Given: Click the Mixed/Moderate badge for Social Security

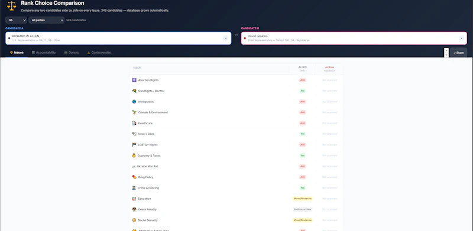Looking at the screenshot, I should pyautogui.click(x=303, y=220).
